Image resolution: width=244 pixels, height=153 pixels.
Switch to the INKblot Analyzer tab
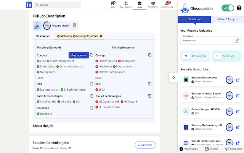tap(227, 20)
